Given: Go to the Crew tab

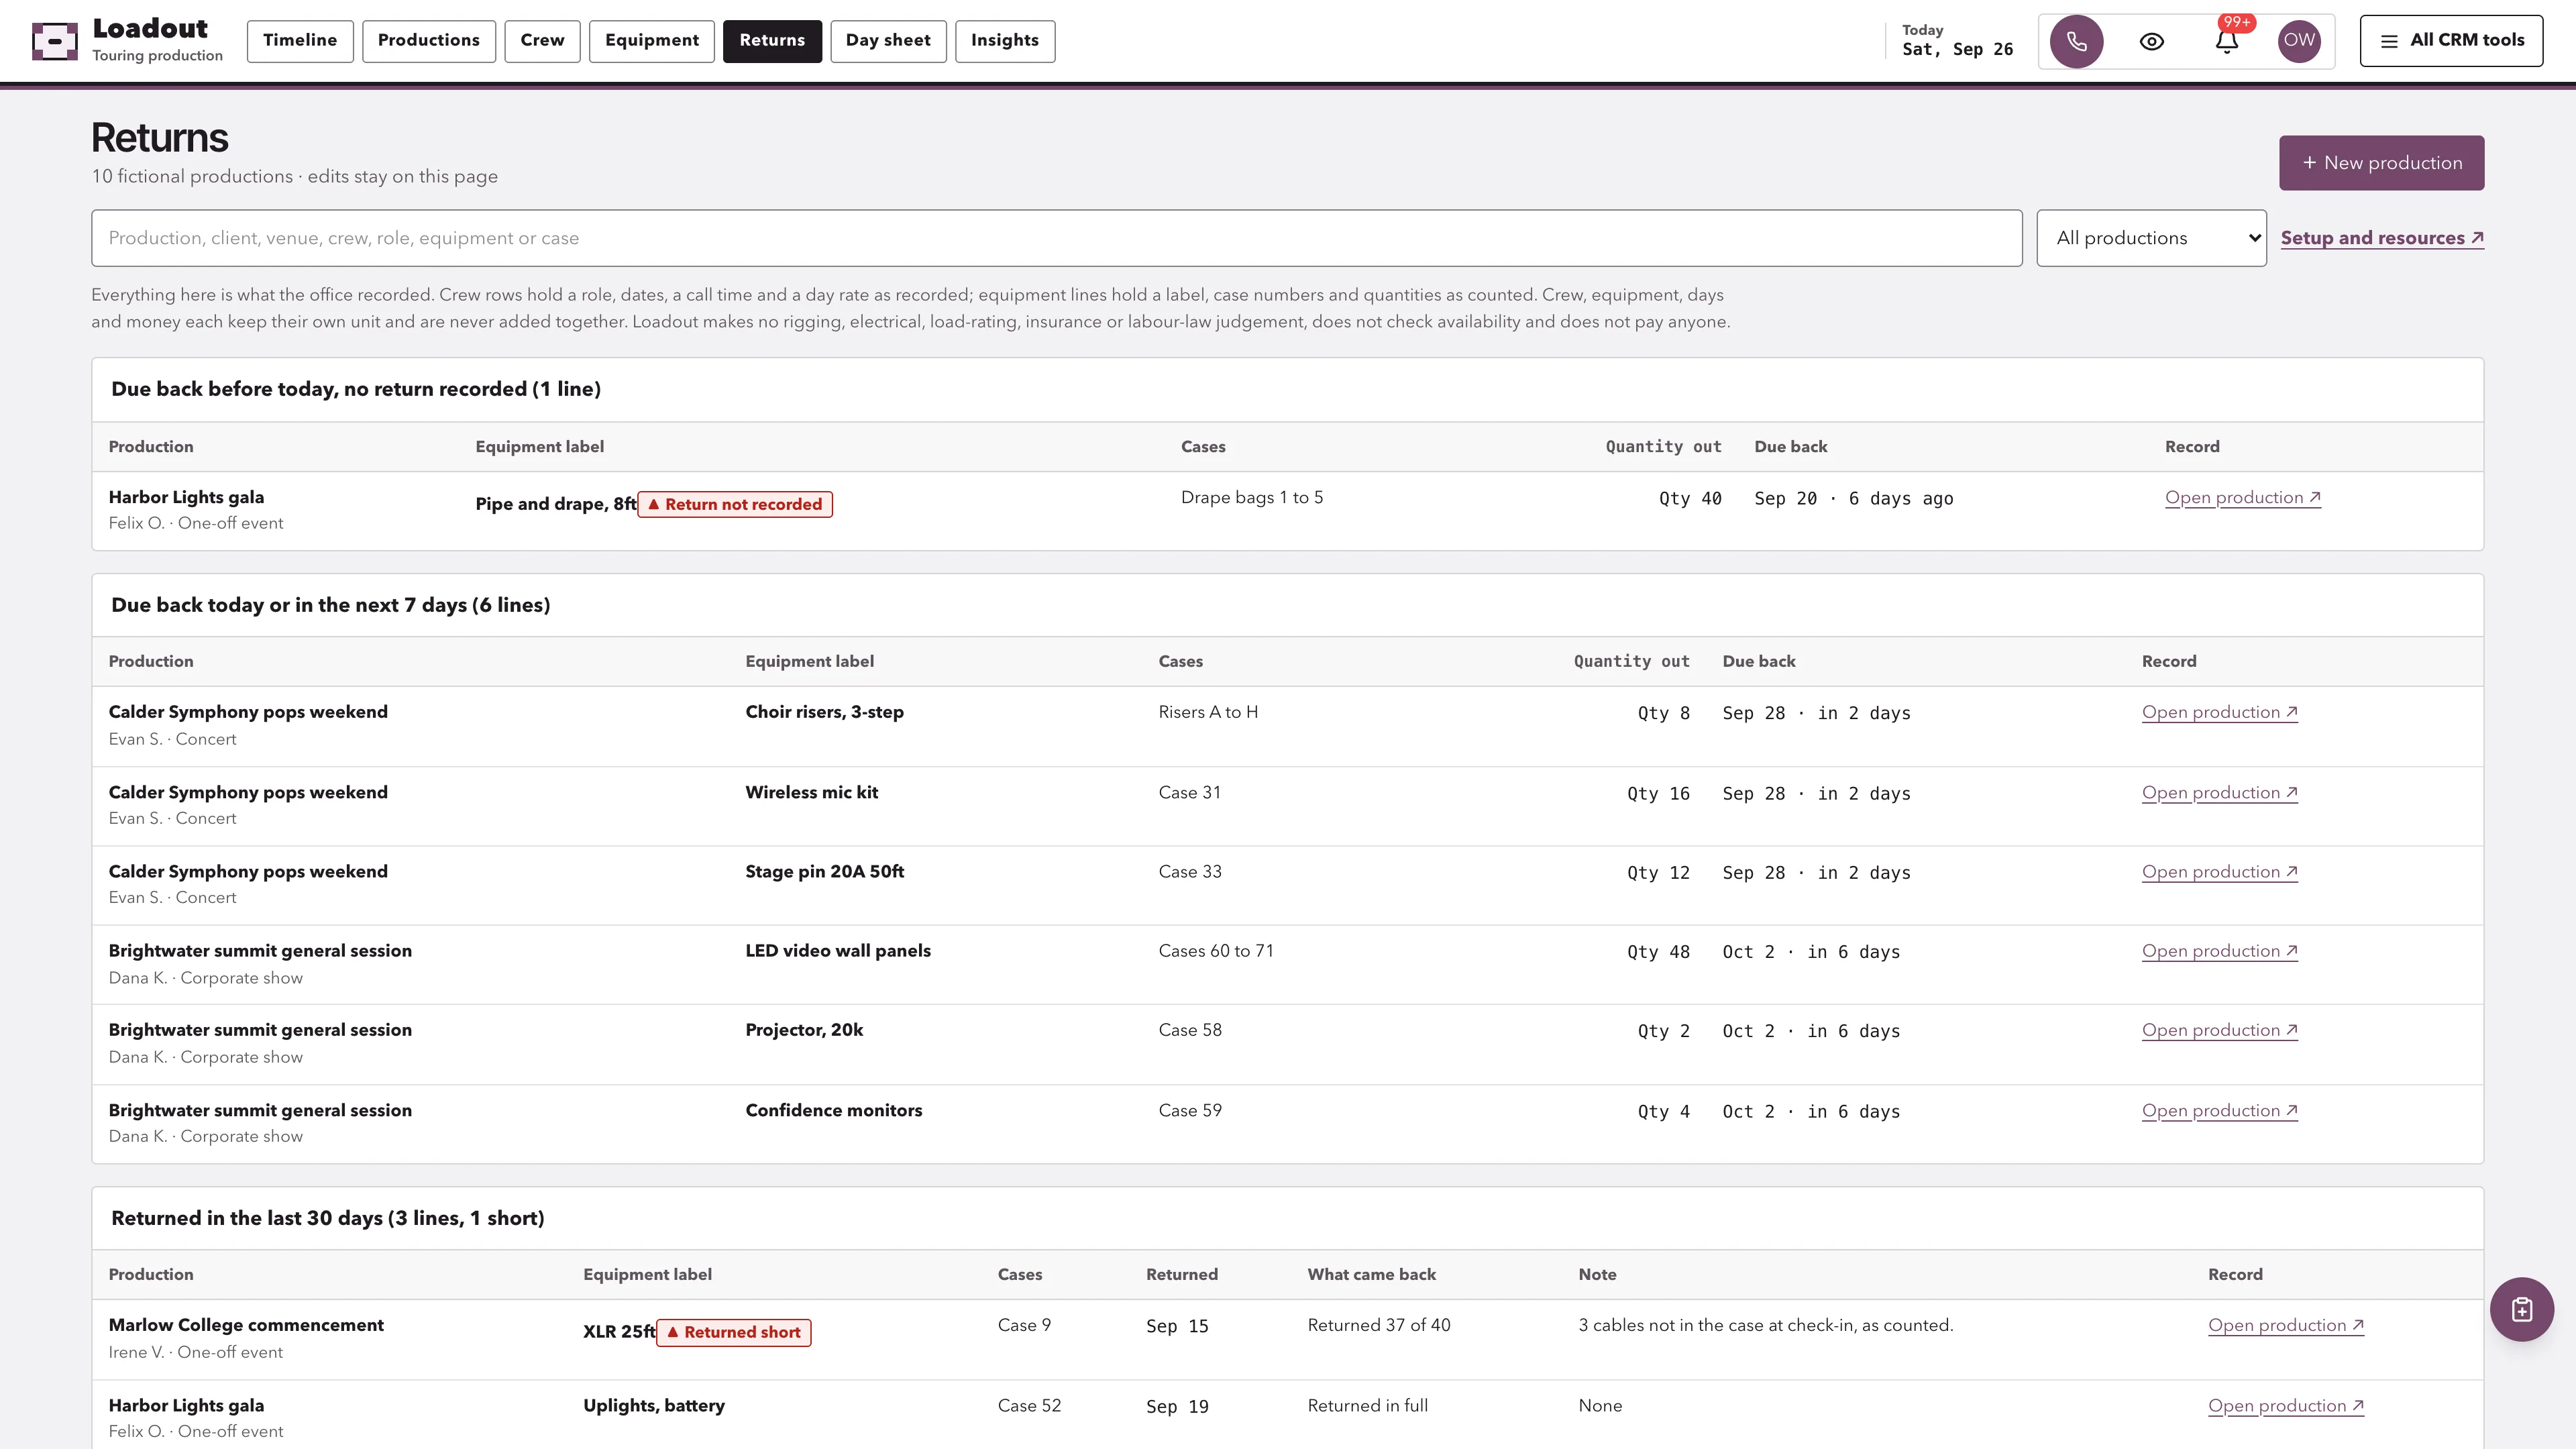Looking at the screenshot, I should [542, 41].
